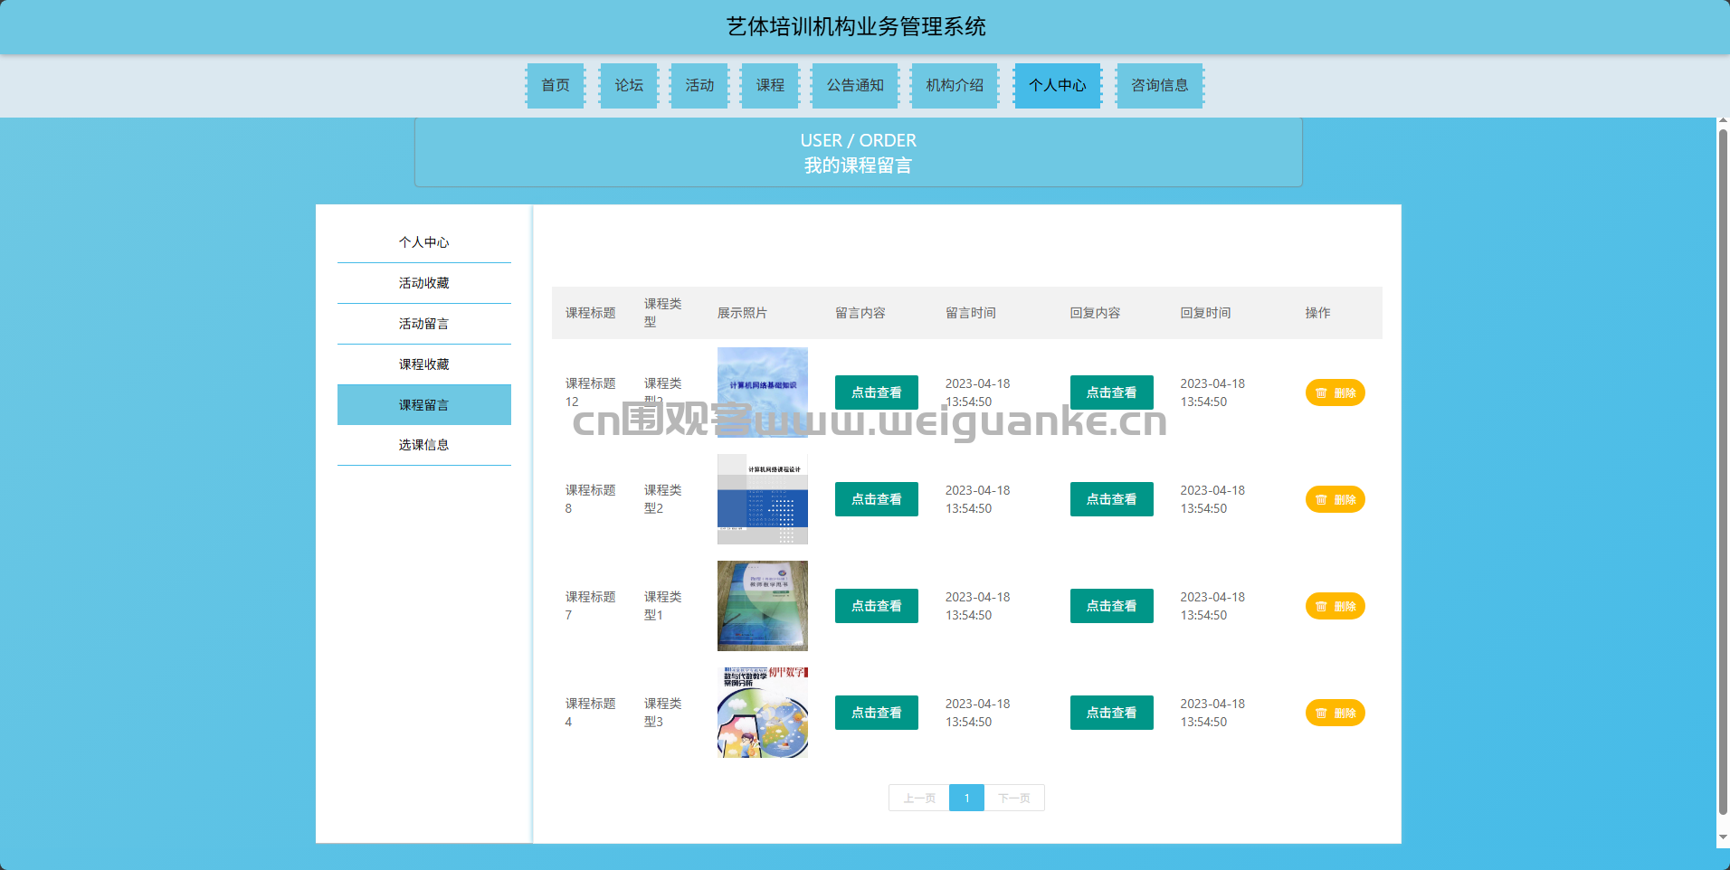Go to previous page with 上一页

click(919, 798)
